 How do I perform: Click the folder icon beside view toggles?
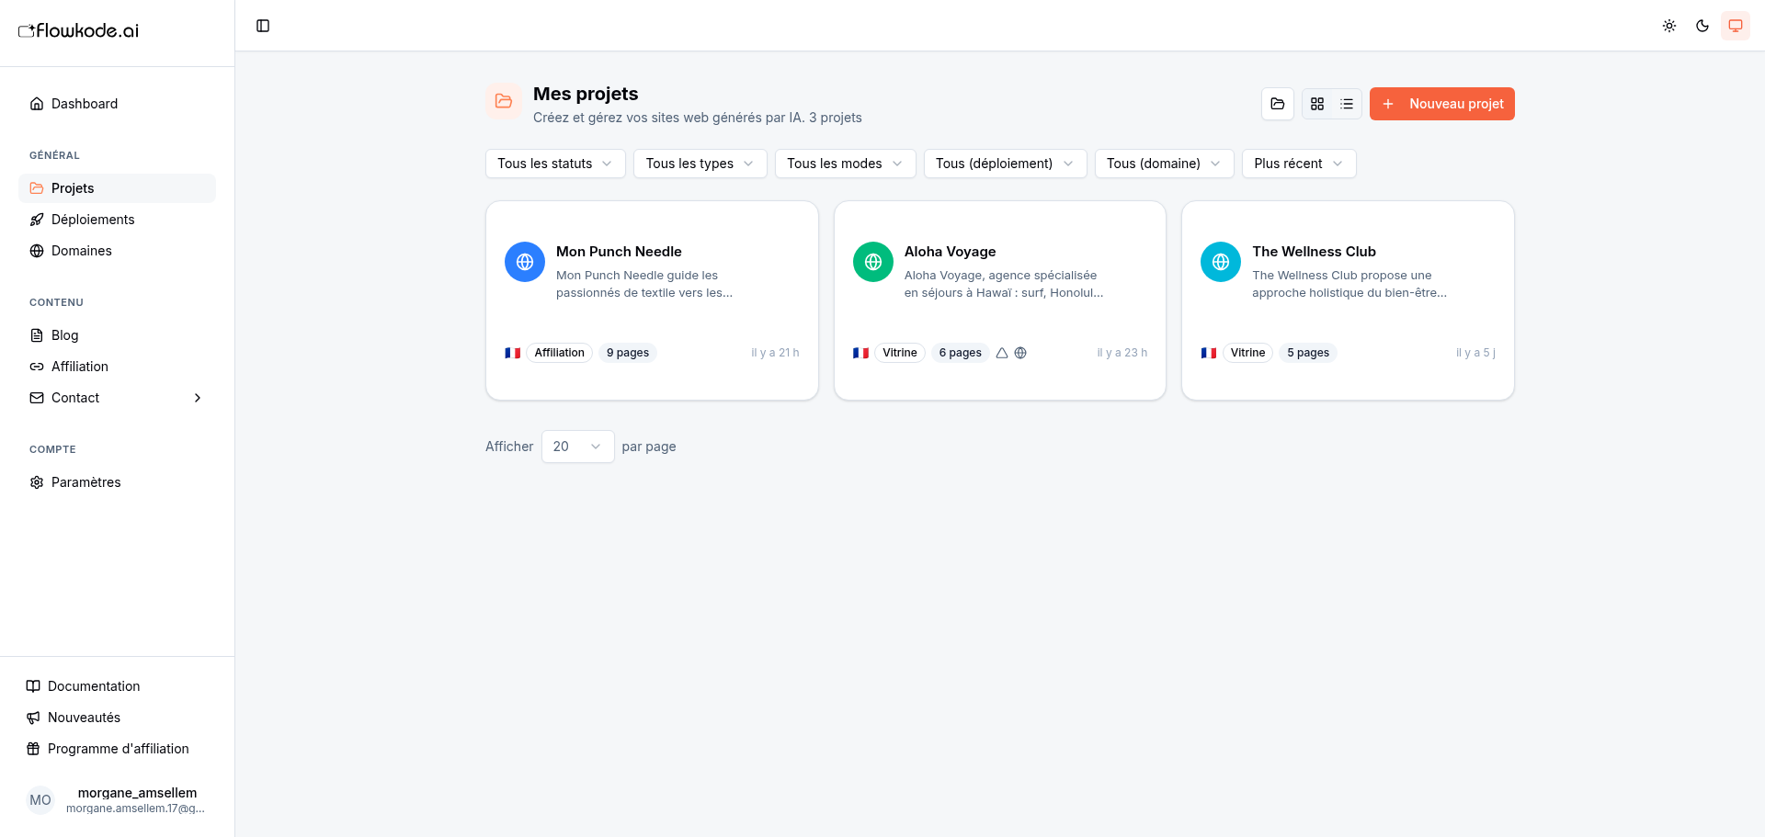point(1278,104)
